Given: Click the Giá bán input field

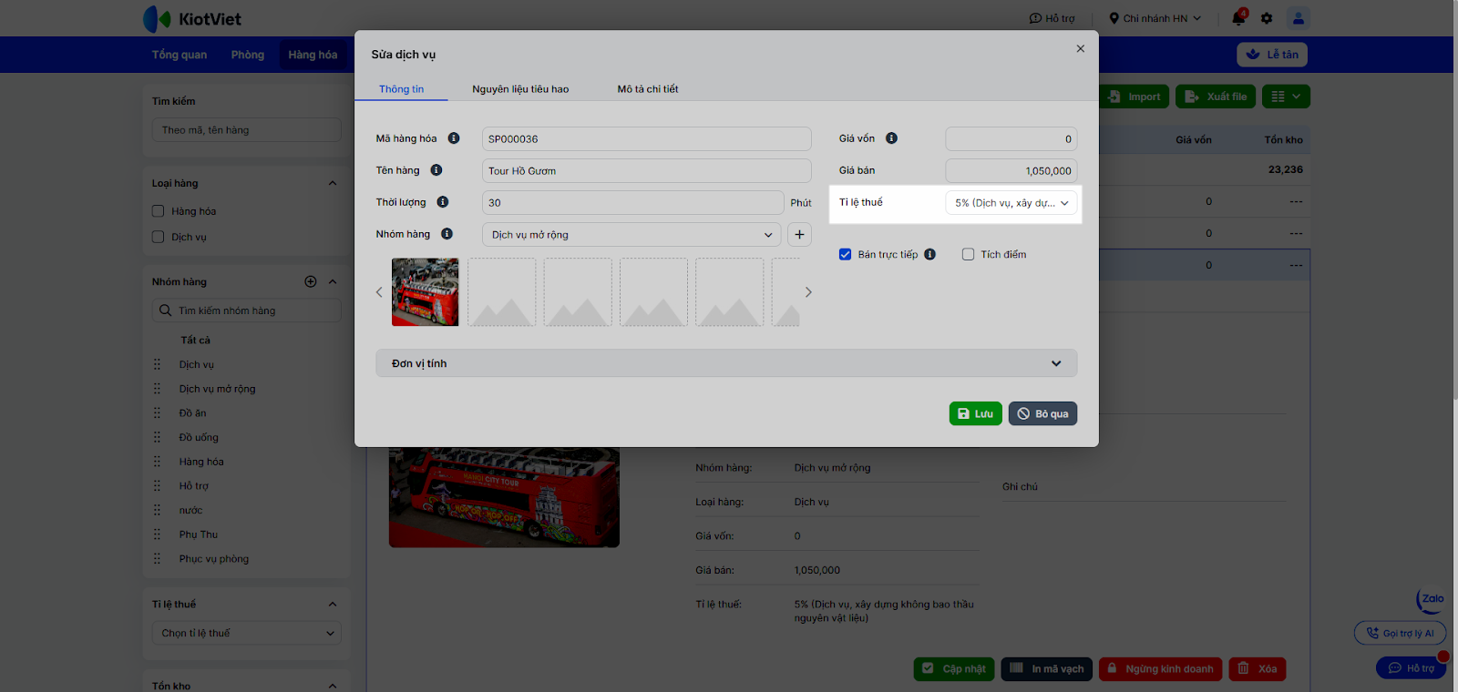Looking at the screenshot, I should 1011,170.
